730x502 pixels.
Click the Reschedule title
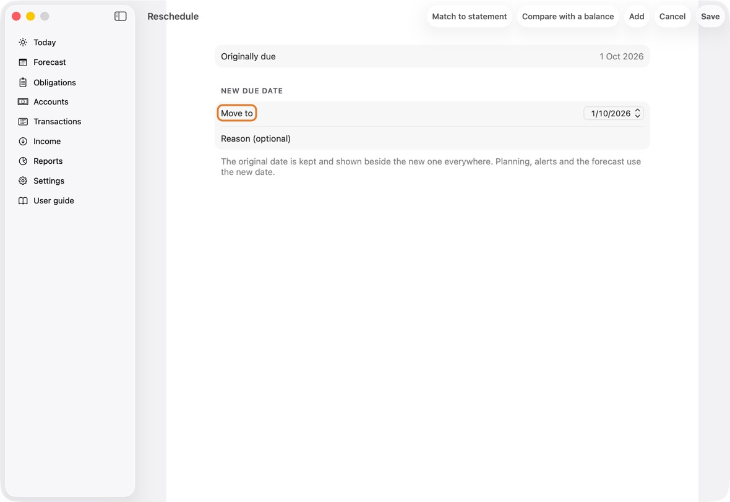(173, 16)
